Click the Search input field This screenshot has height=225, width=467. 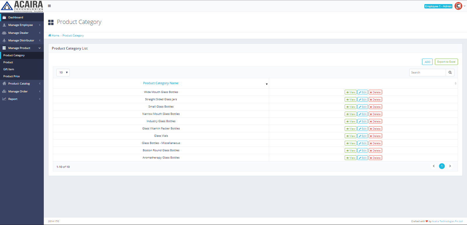[x=427, y=73]
